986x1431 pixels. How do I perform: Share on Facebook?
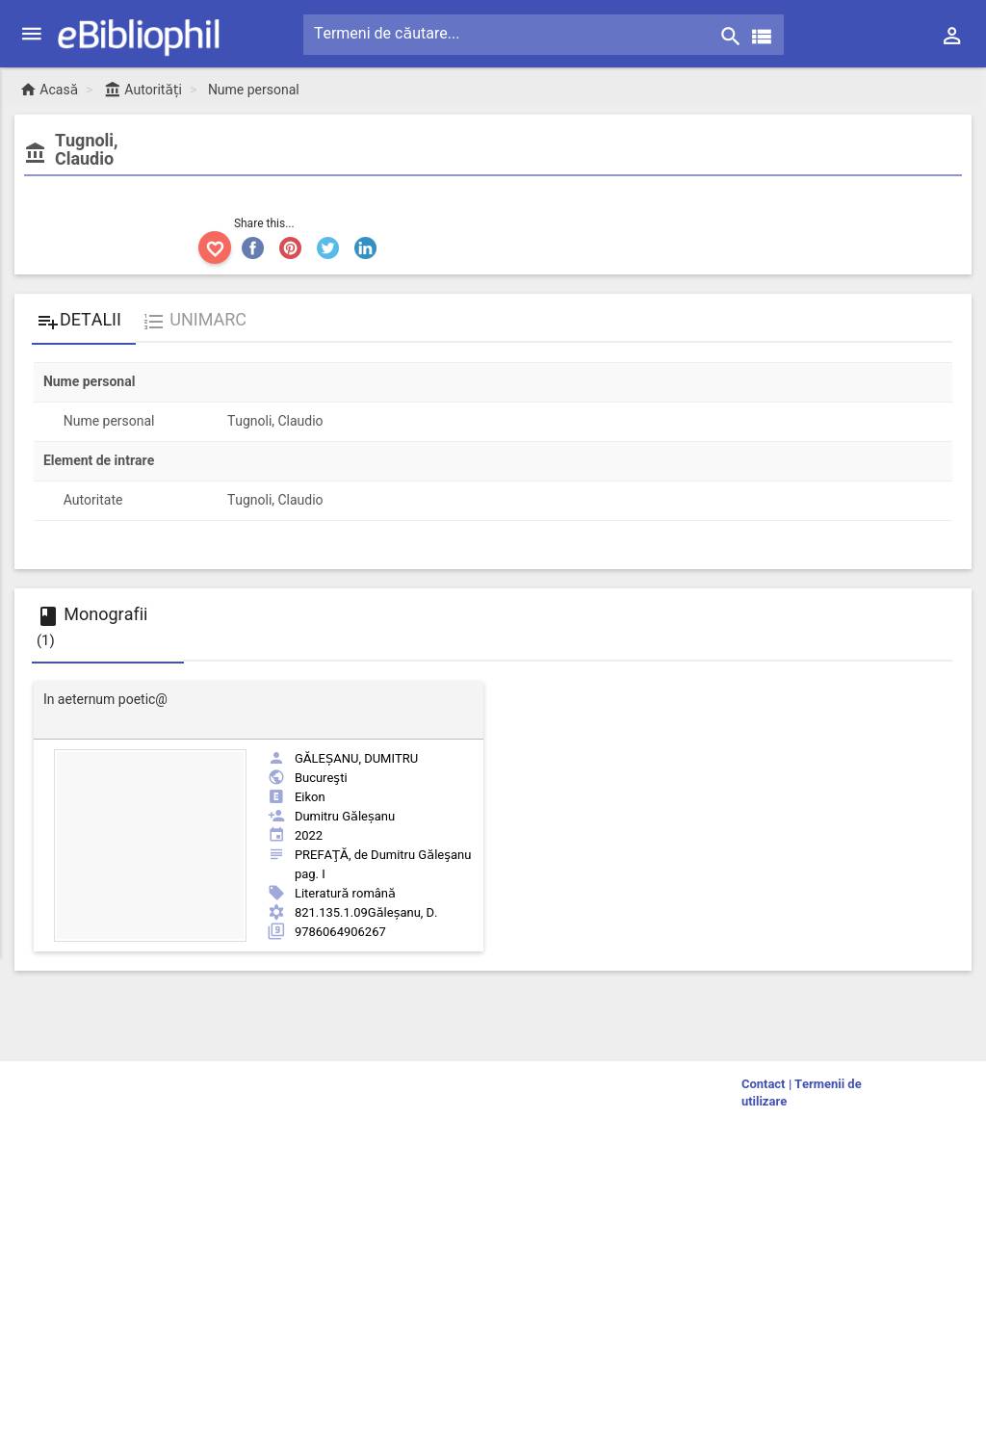pyautogui.click(x=252, y=248)
